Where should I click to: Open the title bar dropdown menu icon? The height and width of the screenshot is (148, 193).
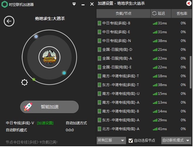pos(74,4)
